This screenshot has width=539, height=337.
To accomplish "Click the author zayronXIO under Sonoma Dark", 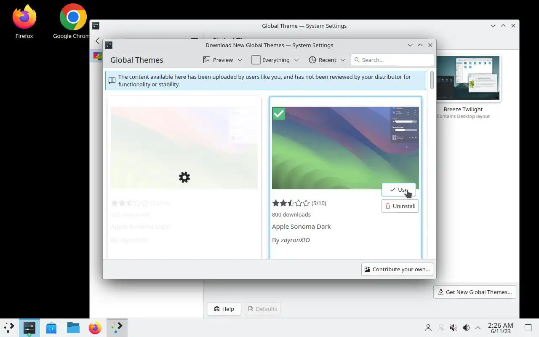I will click(x=295, y=240).
